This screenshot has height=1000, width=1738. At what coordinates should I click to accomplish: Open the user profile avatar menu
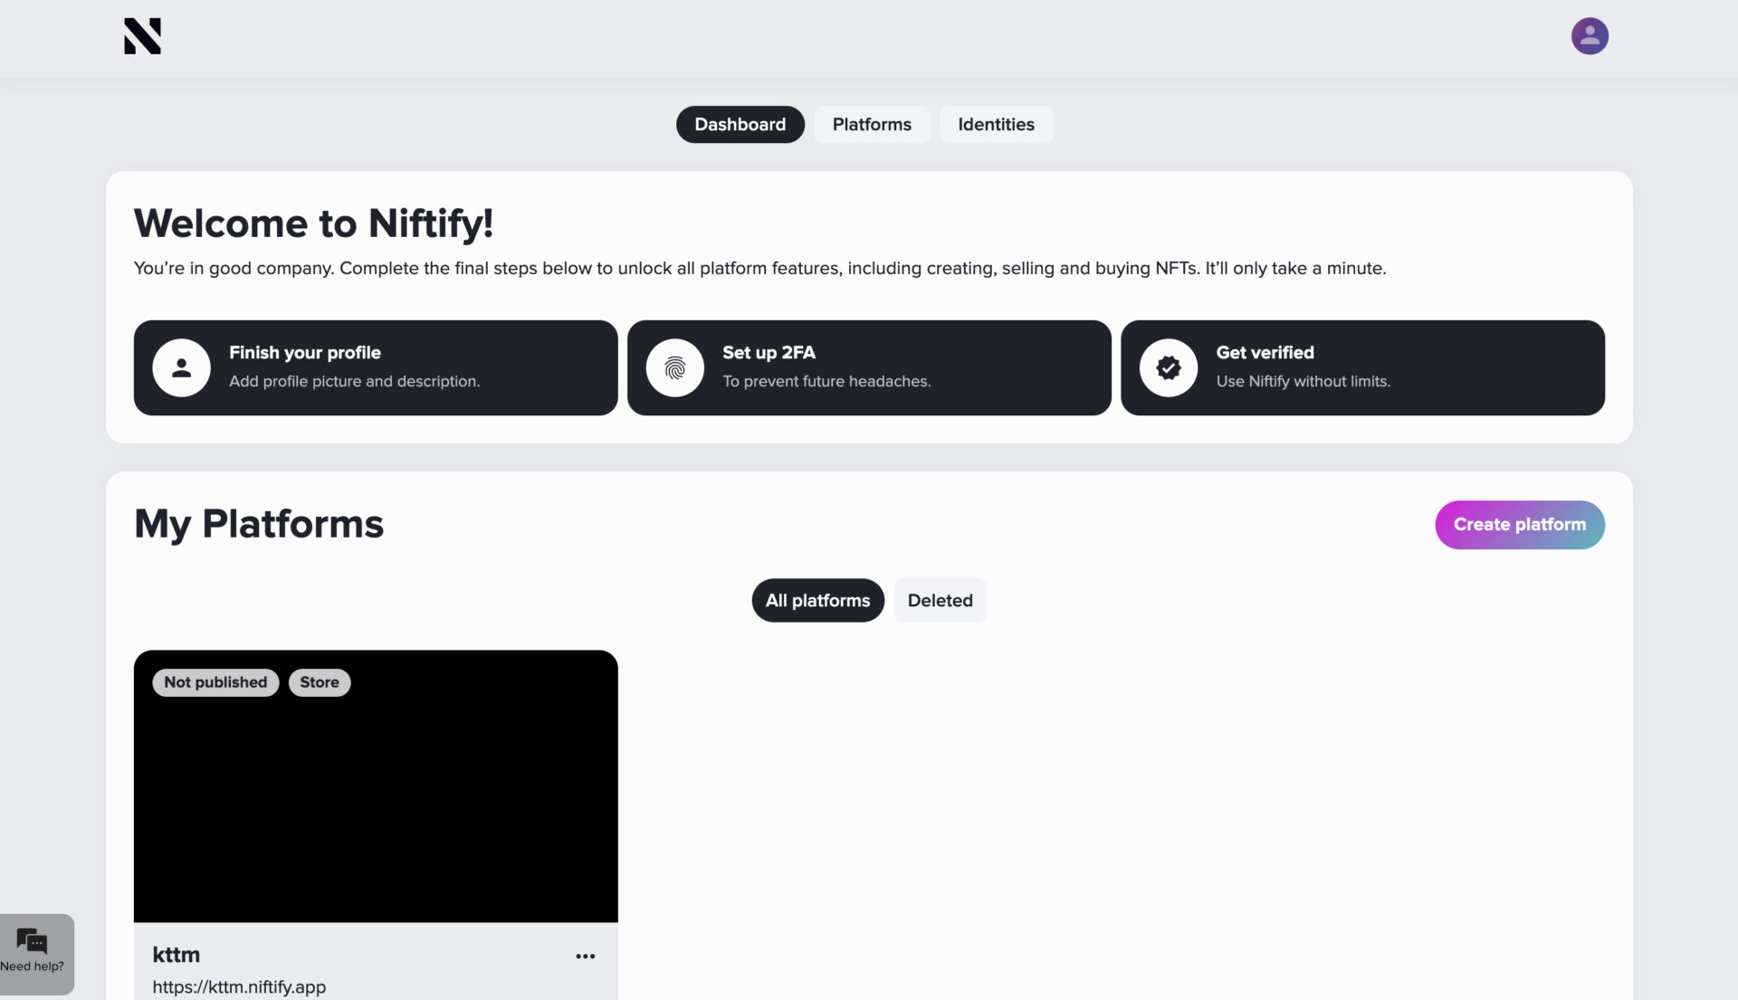pos(1589,36)
